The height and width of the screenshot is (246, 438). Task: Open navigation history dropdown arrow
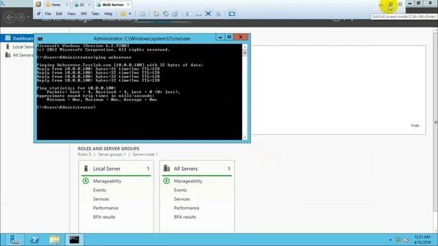point(28,17)
